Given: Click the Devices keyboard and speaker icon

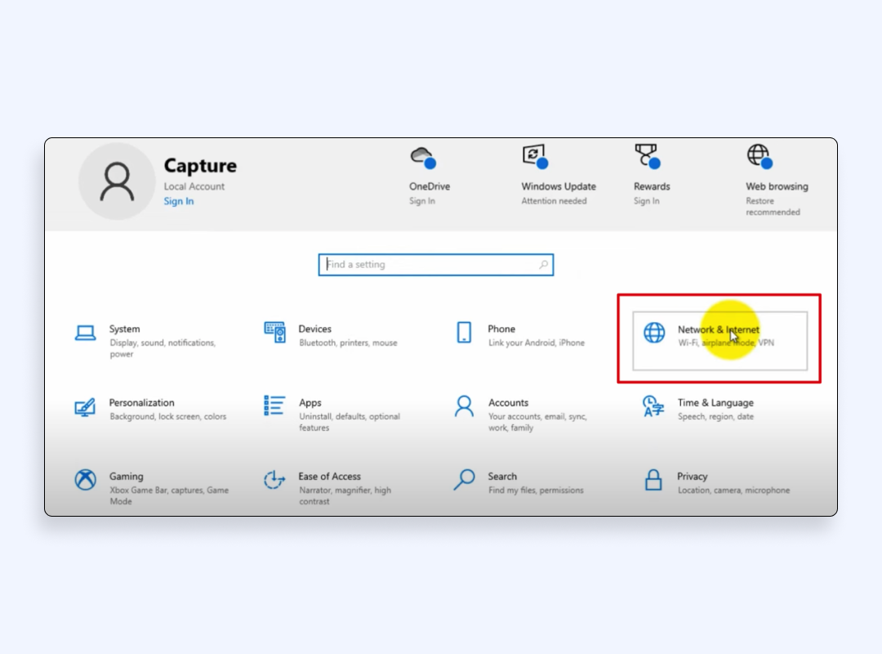Looking at the screenshot, I should 274,332.
